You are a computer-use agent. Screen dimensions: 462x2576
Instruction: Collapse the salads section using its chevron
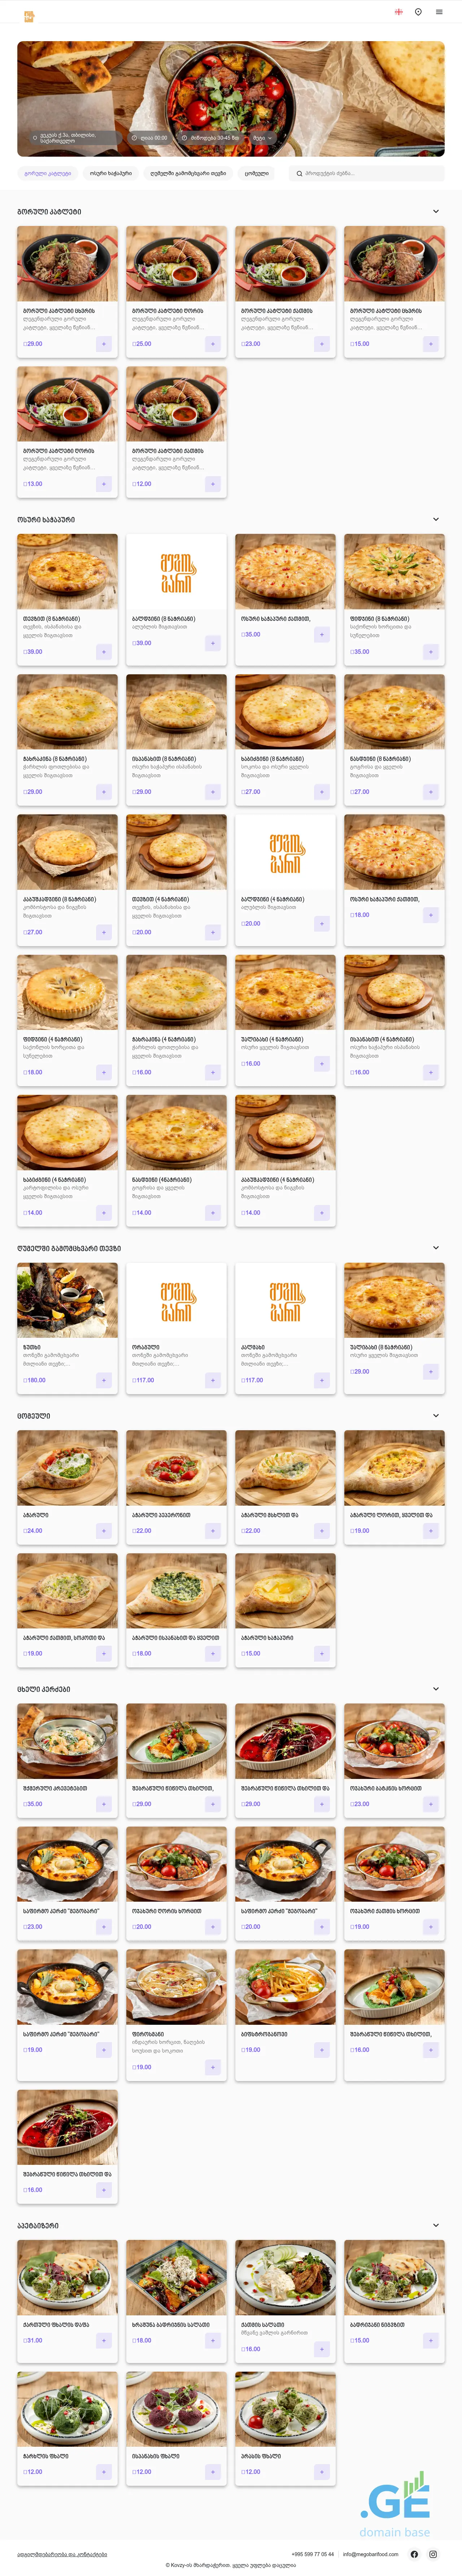[x=435, y=2225]
